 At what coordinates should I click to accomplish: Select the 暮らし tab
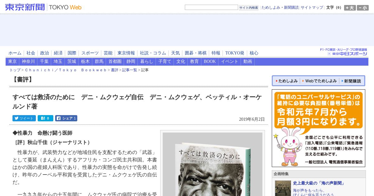click(147, 62)
